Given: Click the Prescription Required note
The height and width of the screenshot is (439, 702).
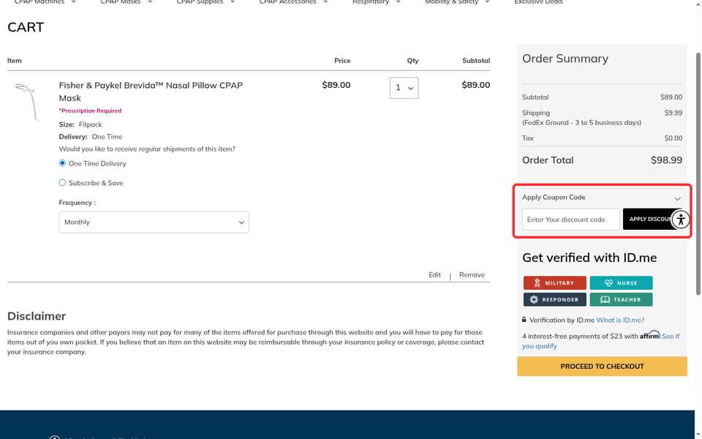Looking at the screenshot, I should click(90, 110).
